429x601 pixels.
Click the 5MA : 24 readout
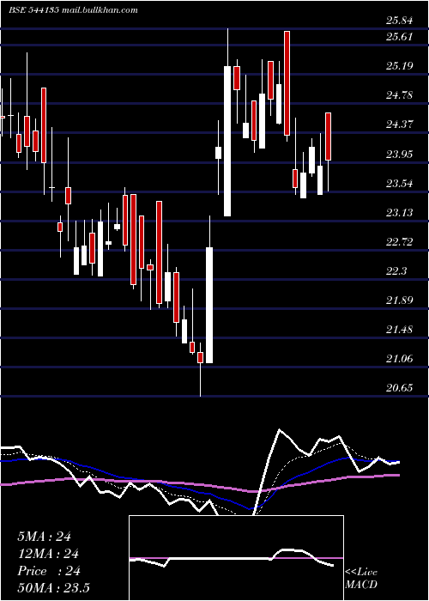click(x=44, y=537)
